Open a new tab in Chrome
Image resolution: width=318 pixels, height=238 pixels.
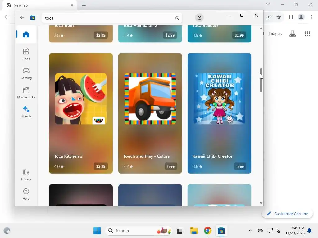tap(84, 5)
